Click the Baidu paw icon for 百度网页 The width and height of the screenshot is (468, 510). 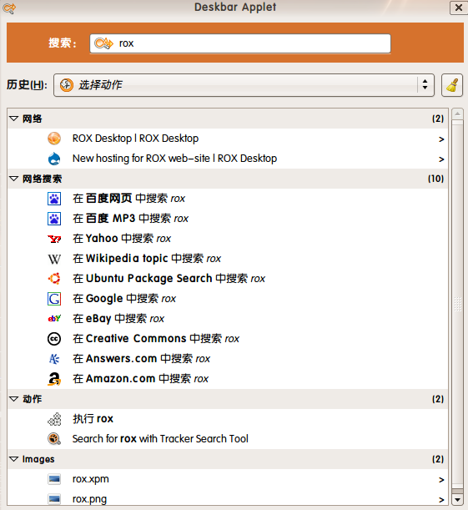(x=54, y=199)
